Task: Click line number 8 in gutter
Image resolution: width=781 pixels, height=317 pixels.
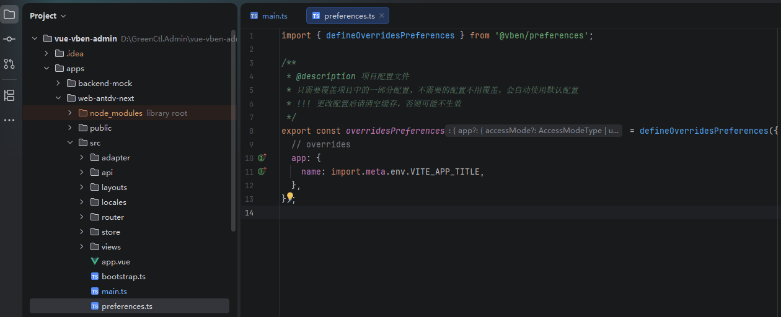Action: 250,131
